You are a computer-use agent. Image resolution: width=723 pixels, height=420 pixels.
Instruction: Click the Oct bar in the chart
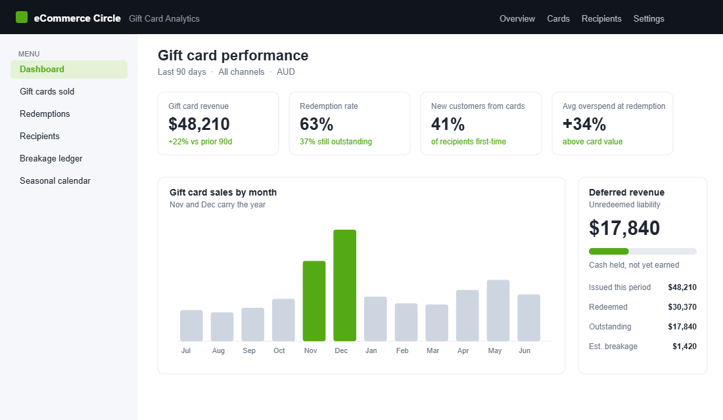283,320
